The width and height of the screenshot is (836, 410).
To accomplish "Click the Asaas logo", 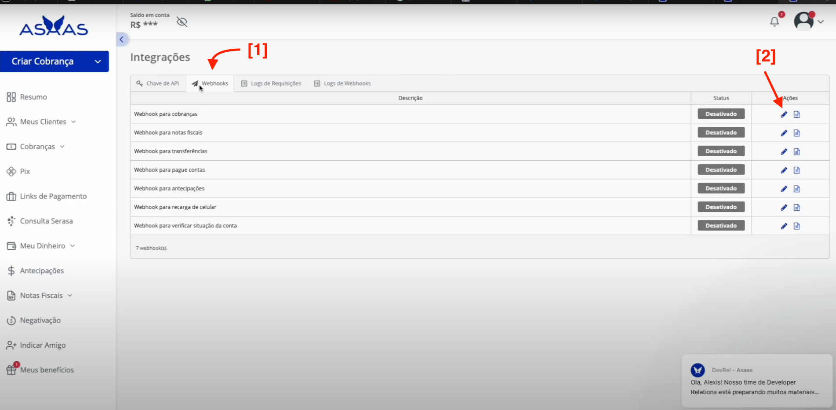I will click(x=54, y=26).
